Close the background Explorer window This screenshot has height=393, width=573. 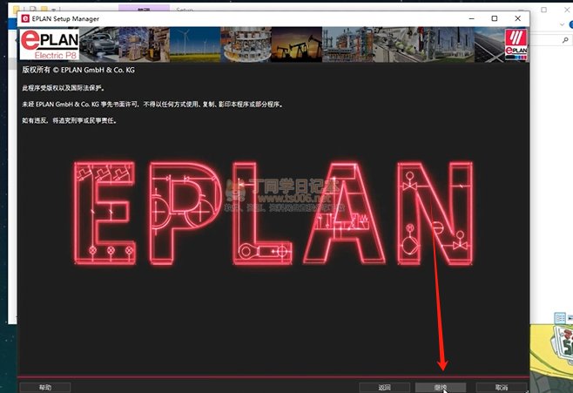pos(569,10)
